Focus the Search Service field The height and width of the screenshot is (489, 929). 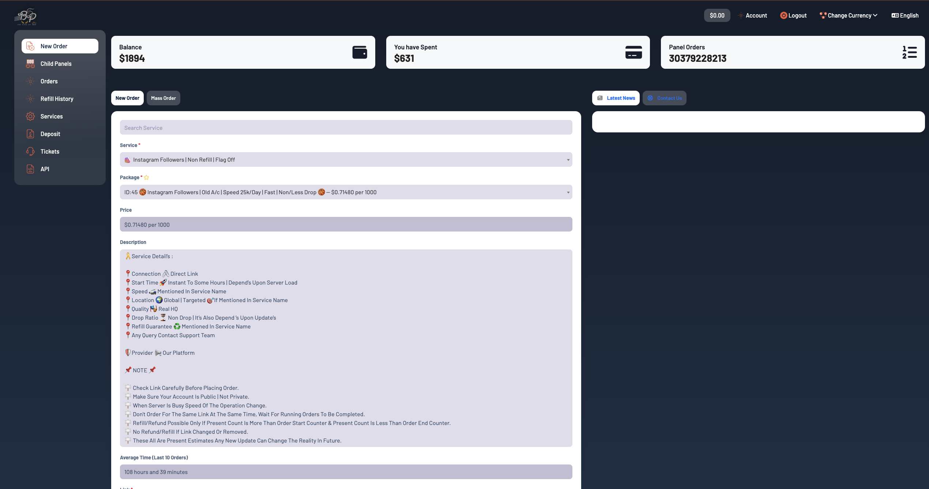tap(346, 128)
